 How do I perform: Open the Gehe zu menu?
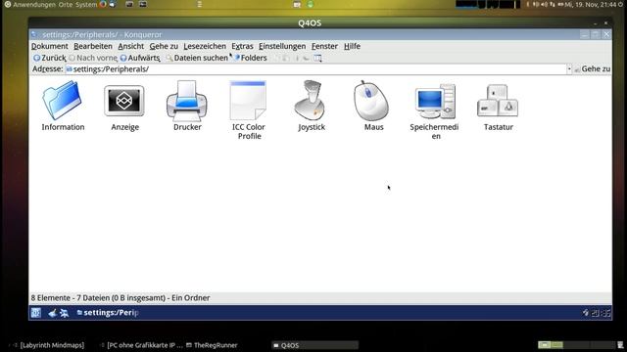(164, 46)
